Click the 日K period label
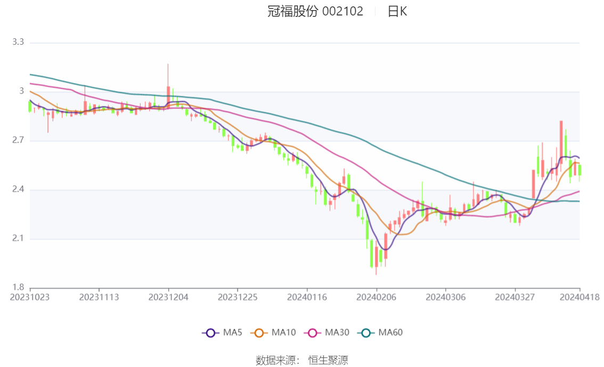This screenshot has height=367, width=604. [x=397, y=11]
